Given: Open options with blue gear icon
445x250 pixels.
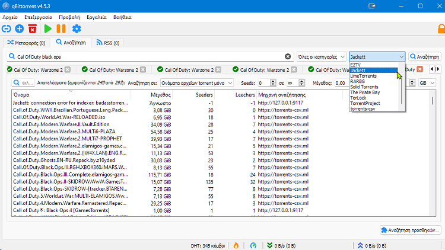Looking at the screenshot, I should tap(77, 28).
